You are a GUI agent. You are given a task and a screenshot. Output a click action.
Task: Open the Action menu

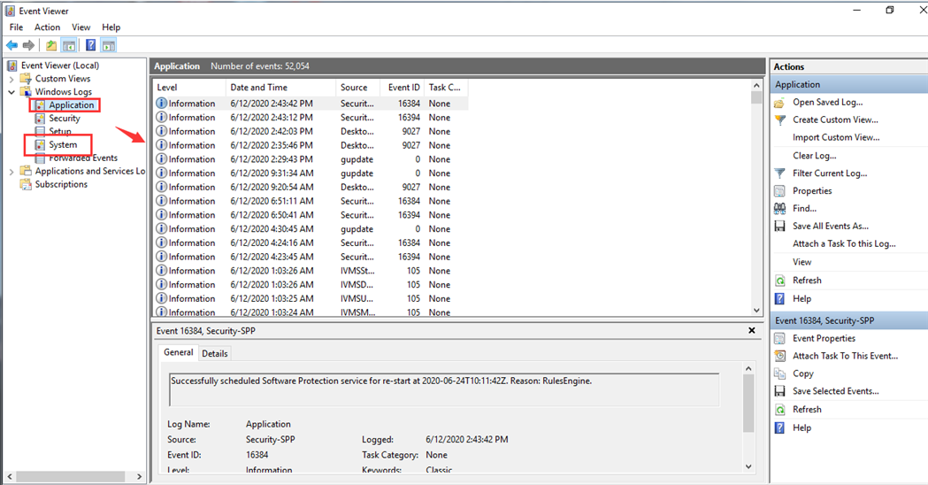47,27
